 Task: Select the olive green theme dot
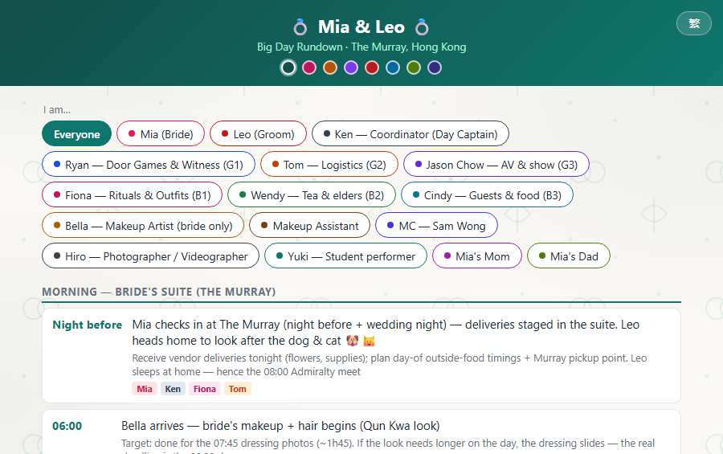click(x=414, y=67)
